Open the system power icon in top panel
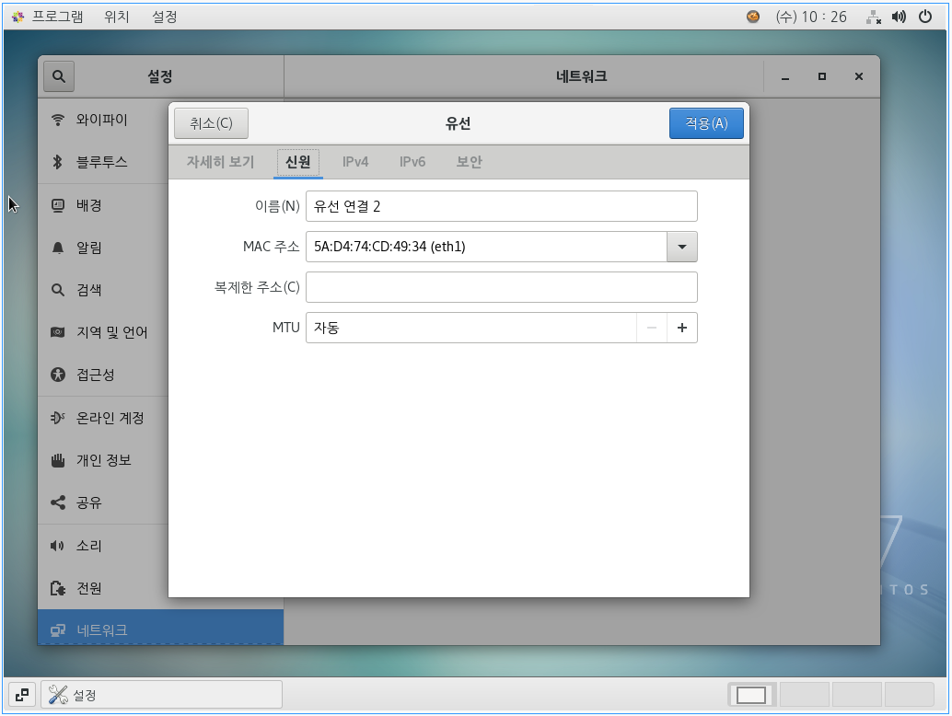This screenshot has width=952, height=716. tap(923, 17)
